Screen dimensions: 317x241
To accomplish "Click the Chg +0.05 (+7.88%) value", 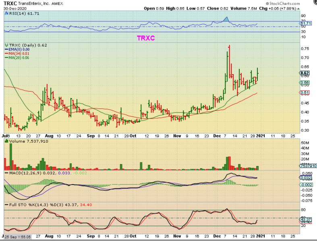I will point(278,8).
